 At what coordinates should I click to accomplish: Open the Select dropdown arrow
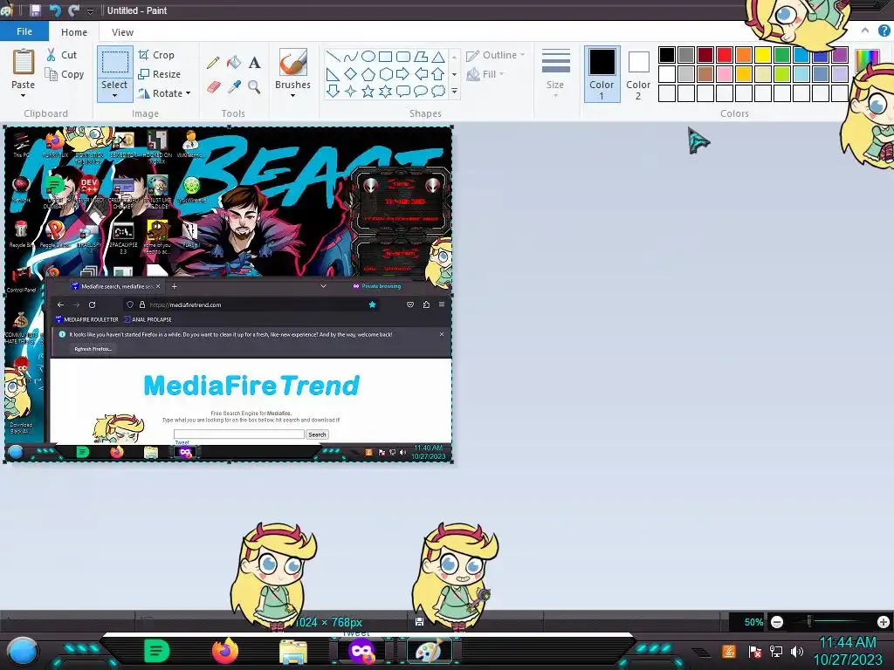pyautogui.click(x=114, y=96)
